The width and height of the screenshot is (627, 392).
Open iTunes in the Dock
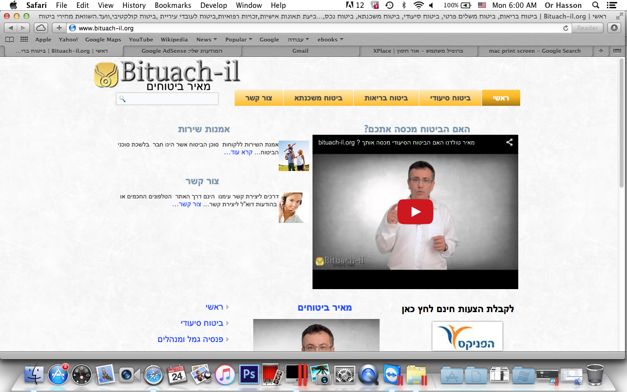coord(225,375)
